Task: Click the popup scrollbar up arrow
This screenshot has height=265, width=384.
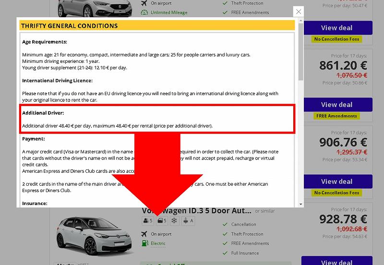Action: (x=301, y=21)
